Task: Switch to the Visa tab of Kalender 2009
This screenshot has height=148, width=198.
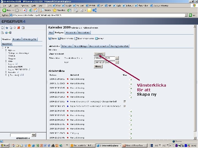Action: coord(51,33)
